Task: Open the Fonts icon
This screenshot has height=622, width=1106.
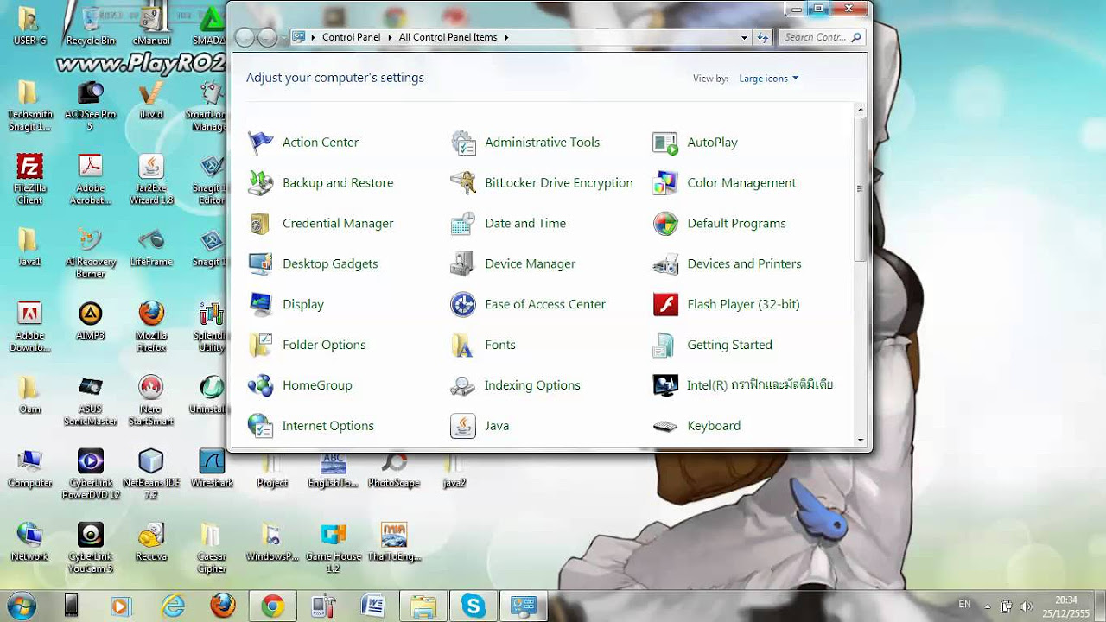Action: (463, 345)
